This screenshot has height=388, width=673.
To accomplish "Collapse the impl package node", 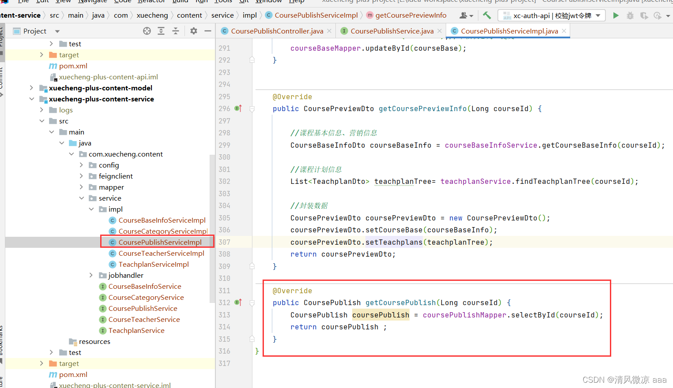I will tap(91, 209).
